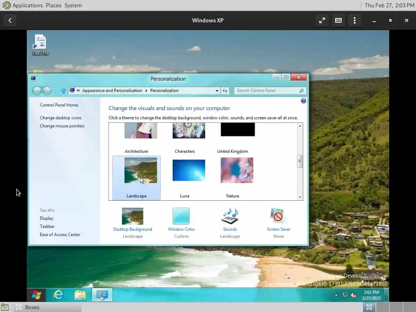Open Change mouse pointers link

click(x=62, y=126)
